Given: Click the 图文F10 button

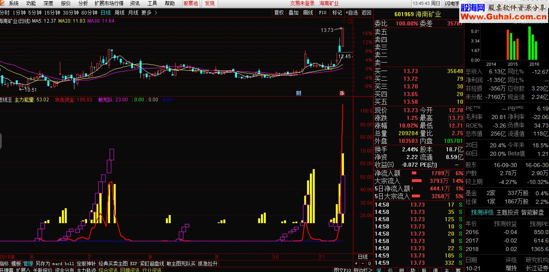Looking at the screenshot, I should 342,270.
